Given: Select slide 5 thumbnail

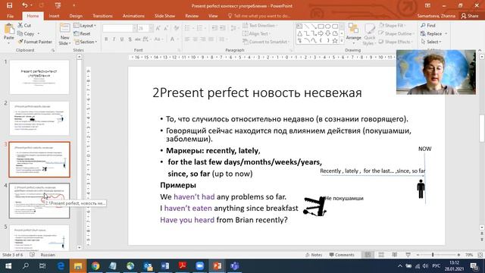Looking at the screenshot, I should point(39,238).
